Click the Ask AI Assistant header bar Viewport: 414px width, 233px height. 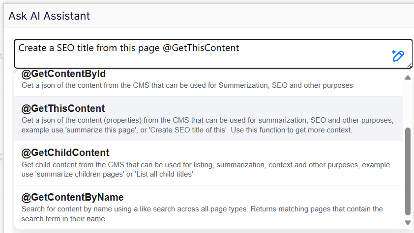(246, 16)
